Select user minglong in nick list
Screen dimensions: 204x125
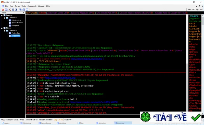pyautogui.click(x=194, y=16)
